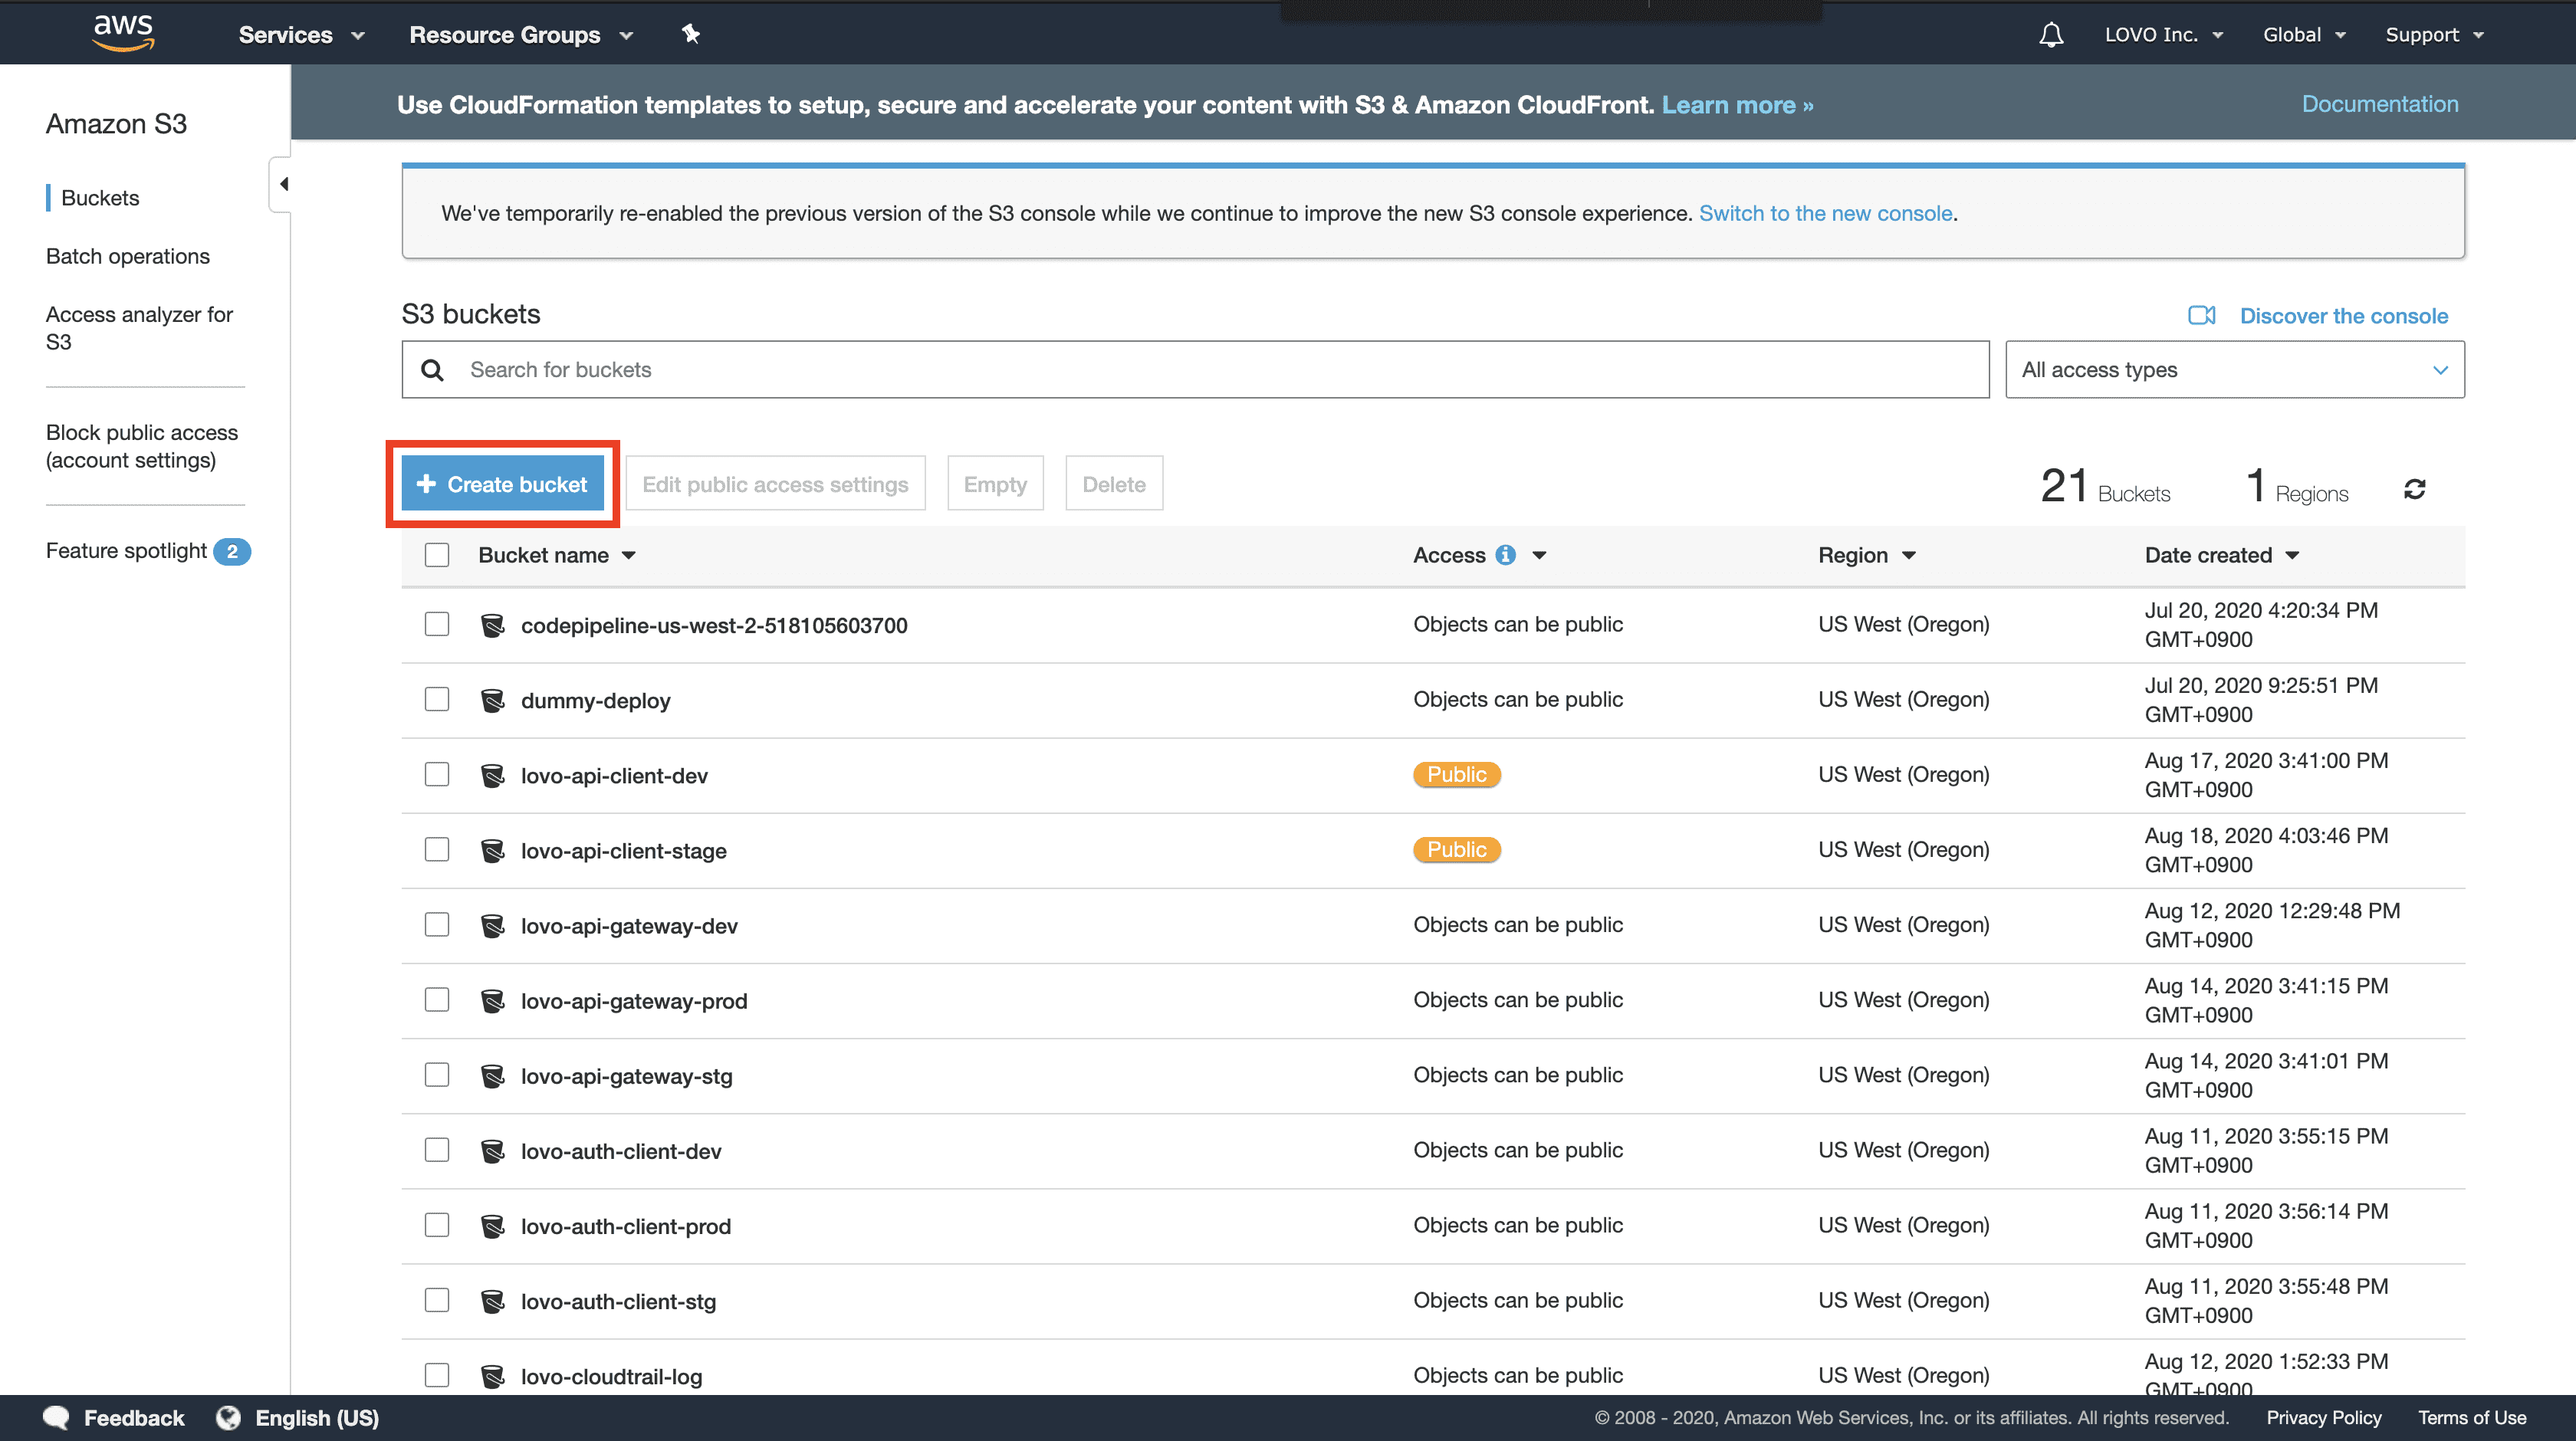Tick the lovo-api-gateway-dev checkbox
The width and height of the screenshot is (2576, 1441).
coord(437,924)
